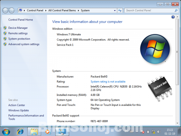Image resolution: width=181 pixels, height=136 pixels.
Task: Click the Forward navigation arrow
Action: (x=12, y=10)
